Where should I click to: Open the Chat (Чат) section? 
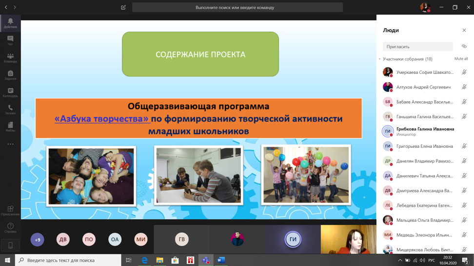point(10,40)
